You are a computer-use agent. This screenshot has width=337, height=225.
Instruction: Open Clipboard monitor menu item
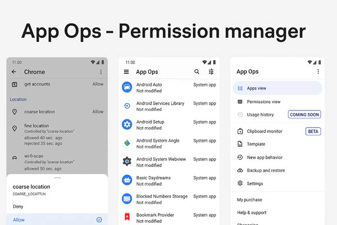pyautogui.click(x=277, y=131)
